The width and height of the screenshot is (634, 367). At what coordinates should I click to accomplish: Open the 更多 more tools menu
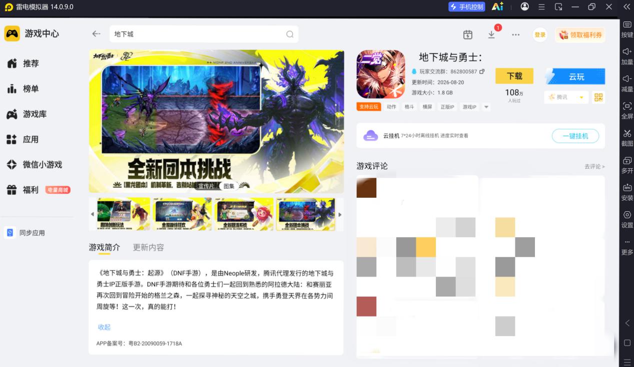pyautogui.click(x=627, y=247)
